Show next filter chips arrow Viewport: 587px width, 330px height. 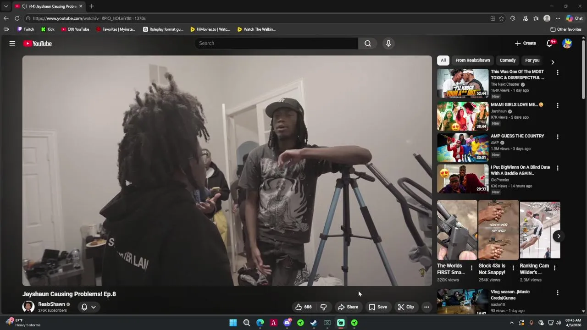(x=553, y=62)
